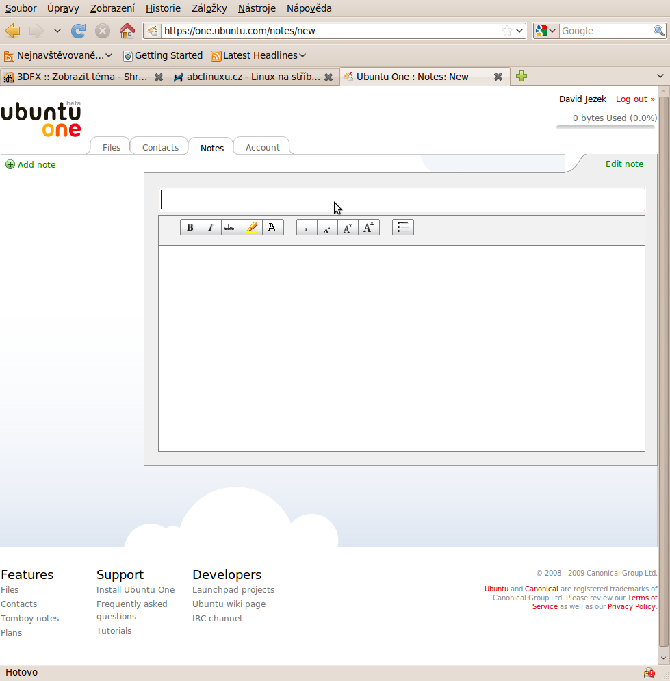Image resolution: width=670 pixels, height=681 pixels.
Task: Click the site identity favicon in address bar
Action: tap(153, 31)
